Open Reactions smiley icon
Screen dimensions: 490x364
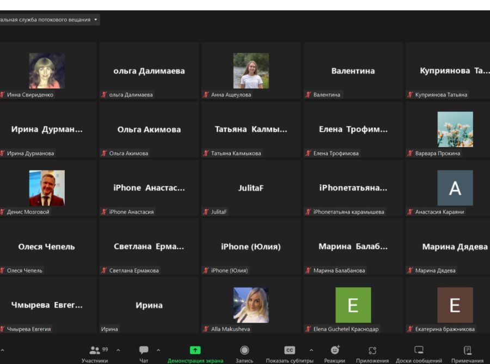335,350
